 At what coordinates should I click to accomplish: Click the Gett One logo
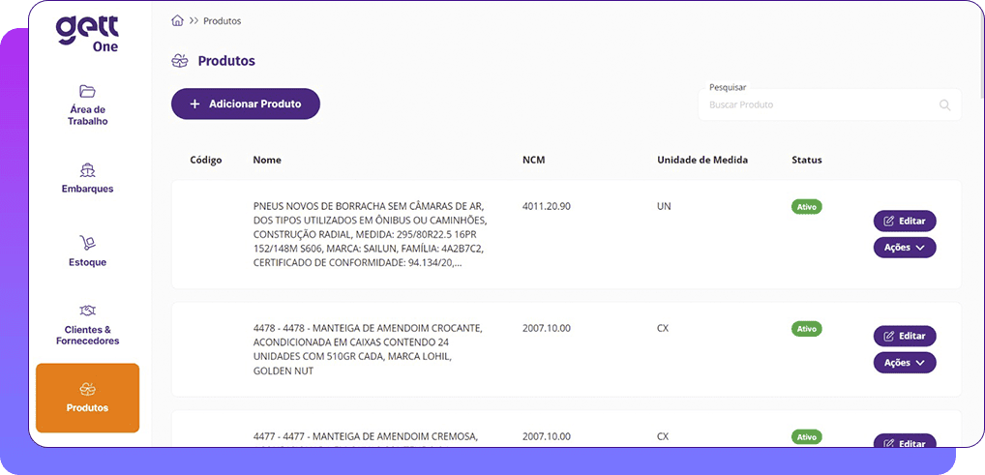pos(87,33)
